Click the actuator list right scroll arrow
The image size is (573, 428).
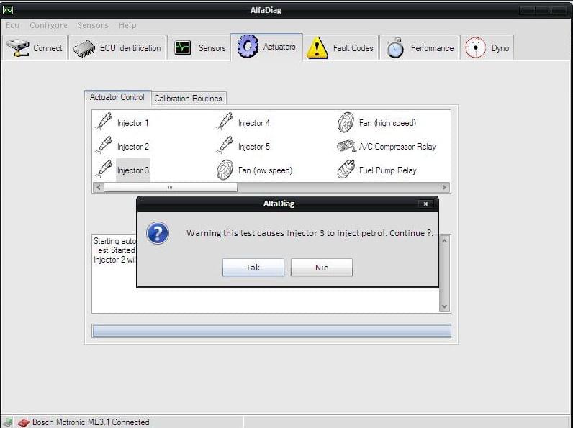[x=444, y=187]
